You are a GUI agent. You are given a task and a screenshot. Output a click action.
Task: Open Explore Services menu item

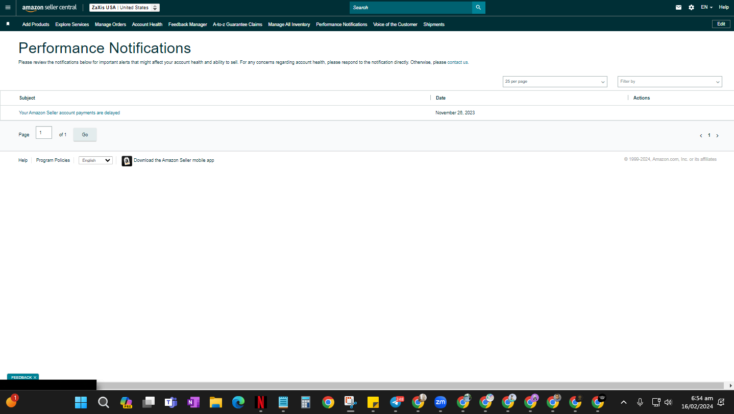click(72, 25)
